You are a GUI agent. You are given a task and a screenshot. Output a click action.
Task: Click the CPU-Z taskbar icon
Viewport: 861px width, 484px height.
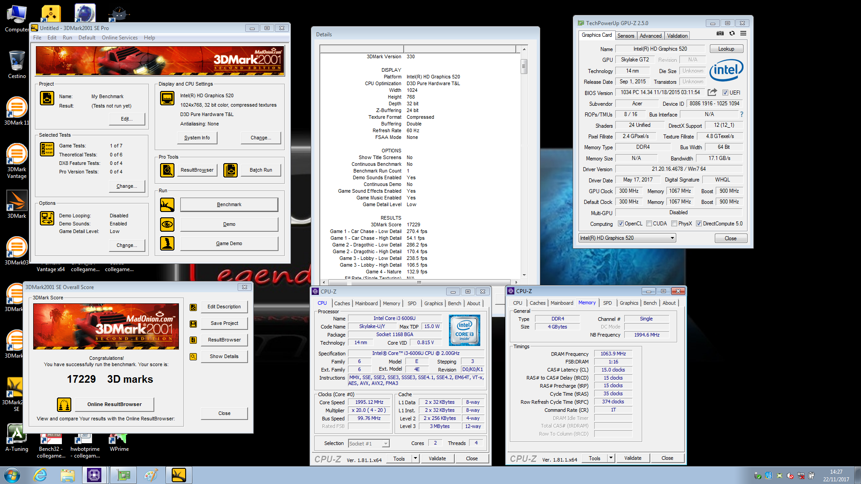click(94, 475)
